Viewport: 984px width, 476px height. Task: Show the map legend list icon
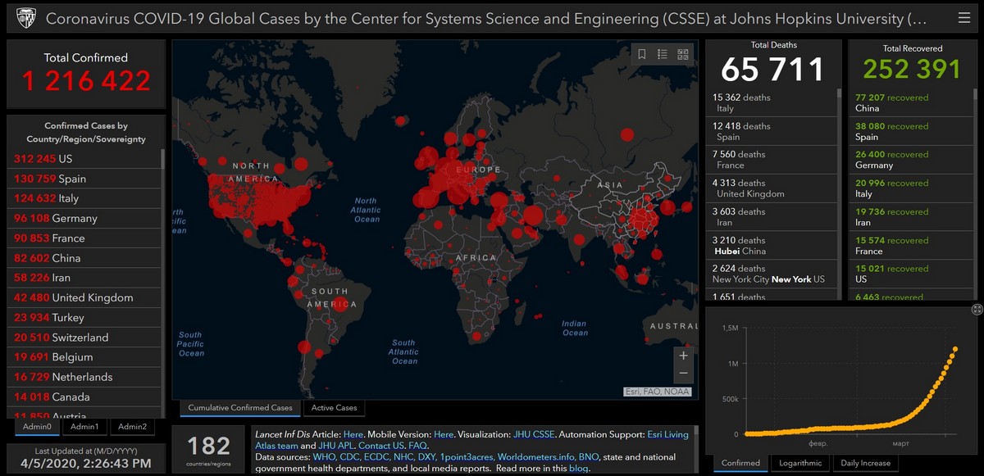[663, 55]
